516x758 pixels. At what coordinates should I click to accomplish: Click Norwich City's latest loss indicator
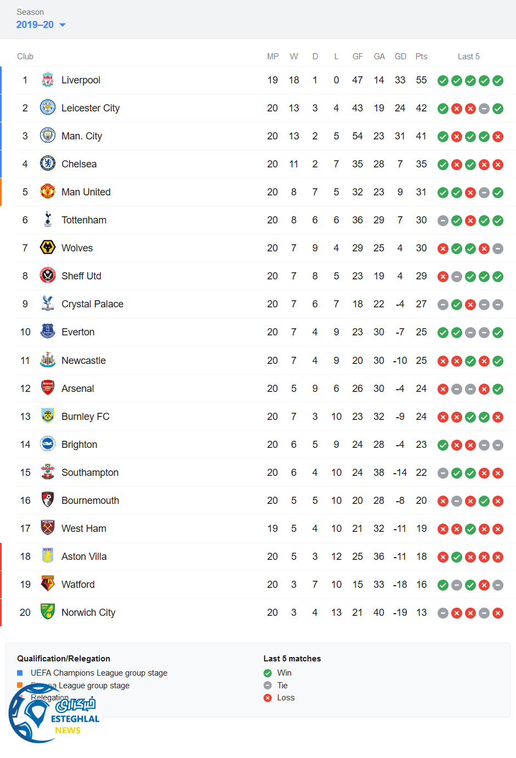pyautogui.click(x=498, y=613)
